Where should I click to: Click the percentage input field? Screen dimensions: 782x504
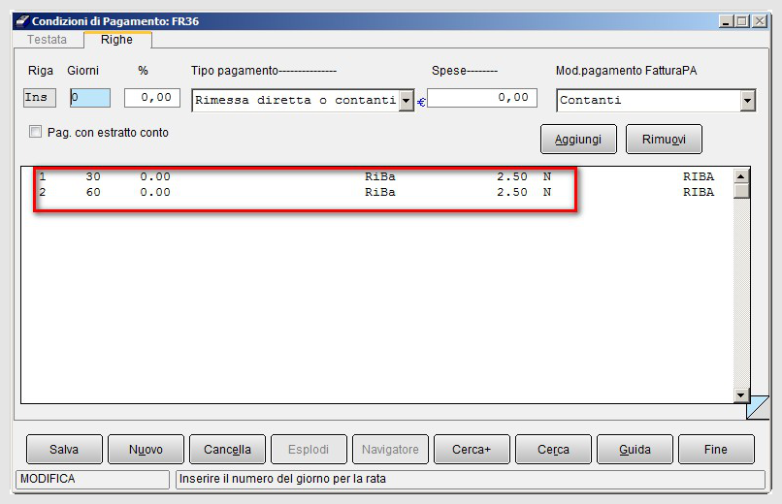click(x=152, y=98)
